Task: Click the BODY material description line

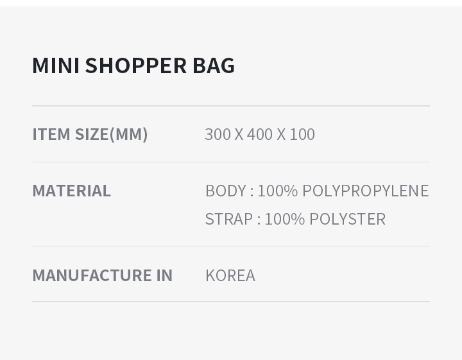Action: pos(316,191)
